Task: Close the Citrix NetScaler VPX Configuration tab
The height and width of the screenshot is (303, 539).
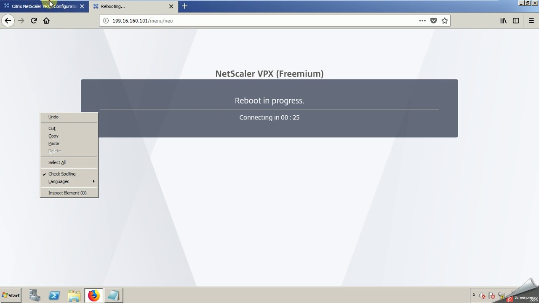Action: click(82, 6)
